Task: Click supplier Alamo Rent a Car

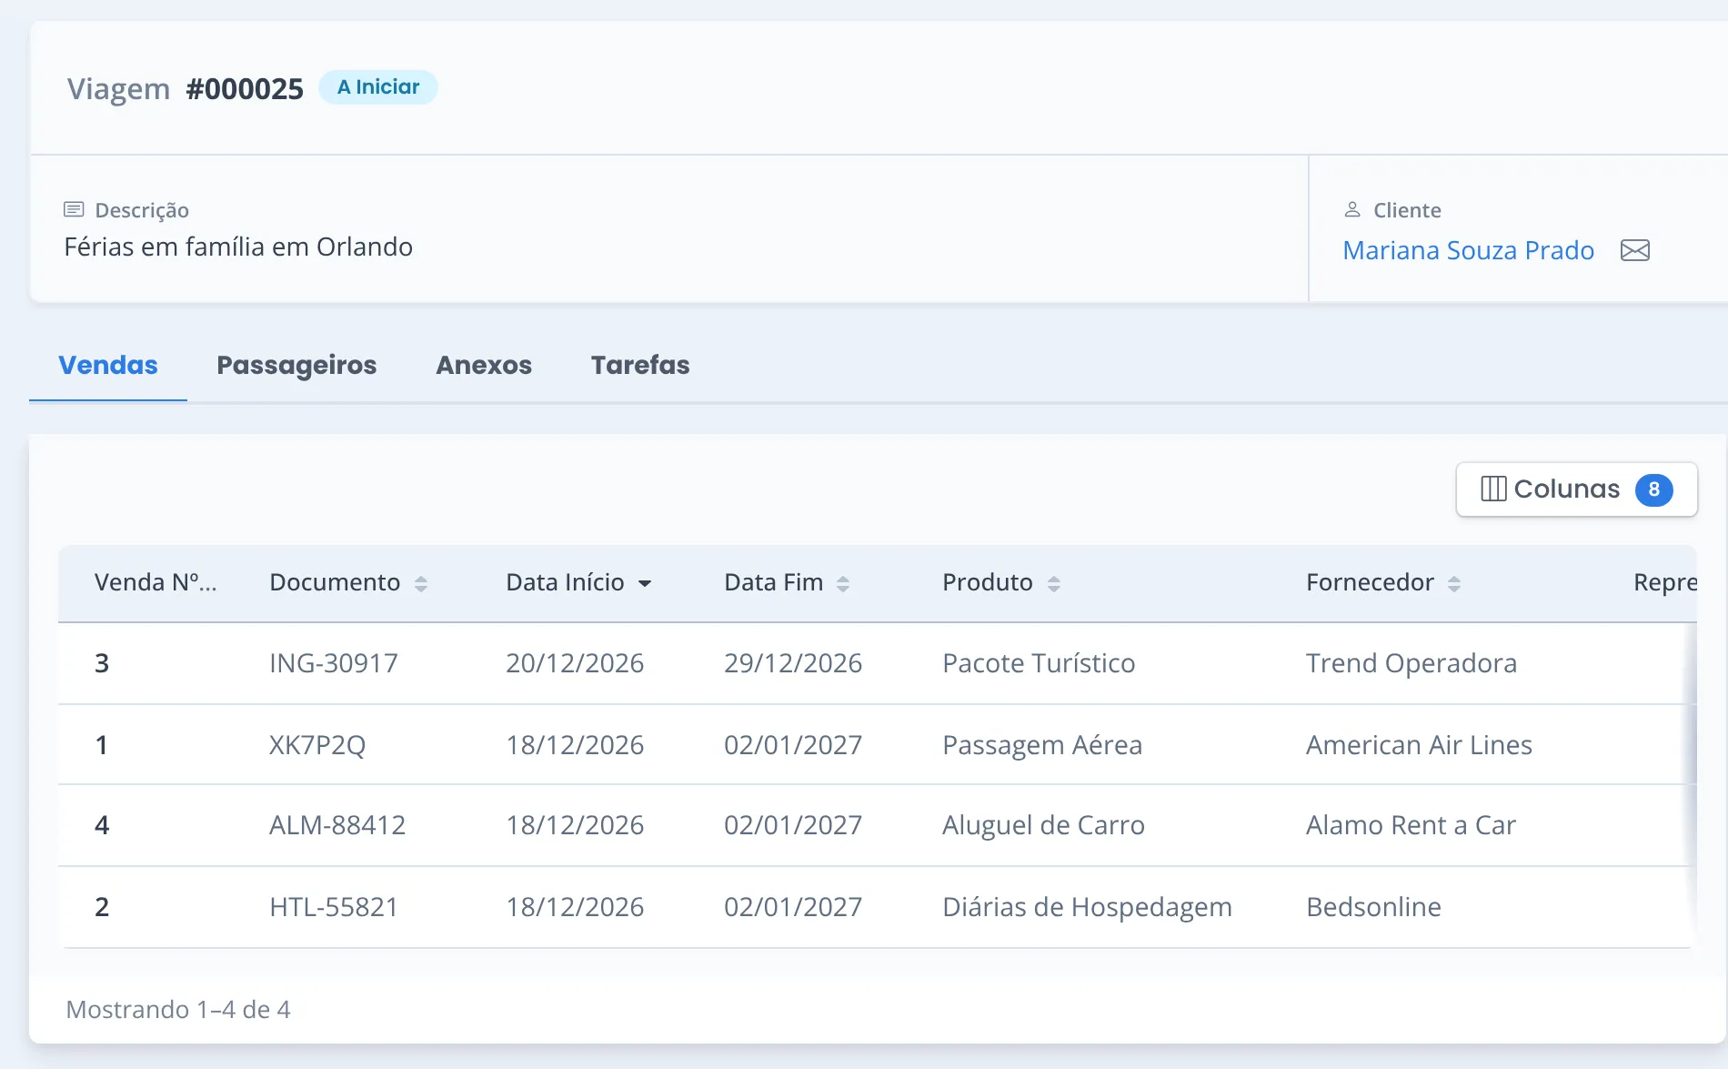Action: point(1411,825)
